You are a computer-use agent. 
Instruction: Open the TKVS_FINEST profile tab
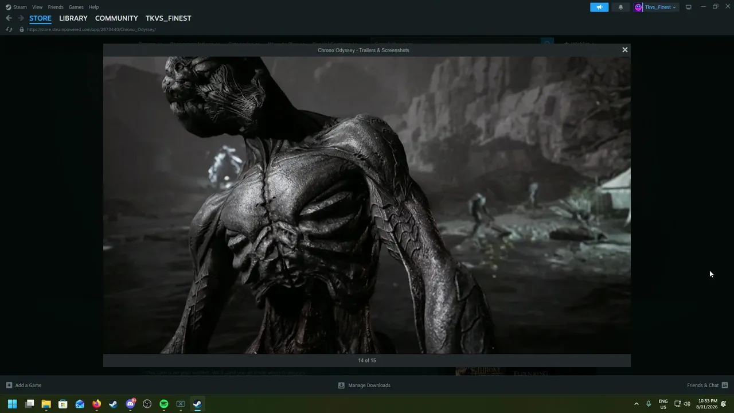(168, 18)
